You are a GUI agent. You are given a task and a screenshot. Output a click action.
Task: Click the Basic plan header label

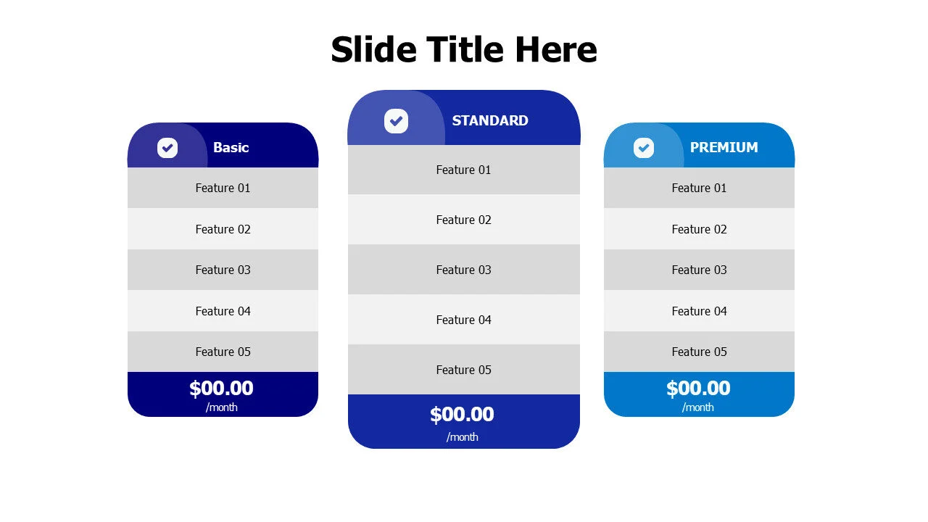[x=231, y=147]
